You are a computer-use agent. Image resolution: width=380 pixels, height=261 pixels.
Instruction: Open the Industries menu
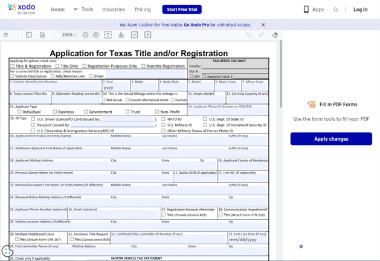[114, 10]
